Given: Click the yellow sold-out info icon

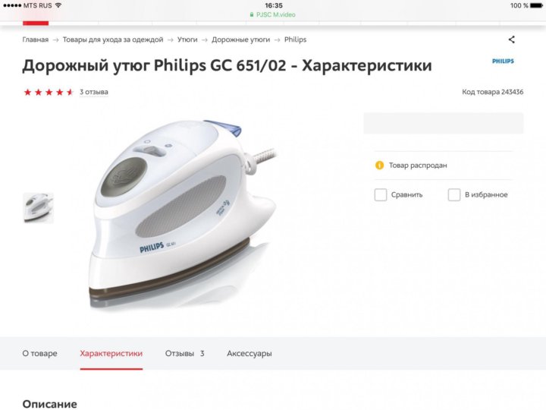Looking at the screenshot, I should pos(379,166).
